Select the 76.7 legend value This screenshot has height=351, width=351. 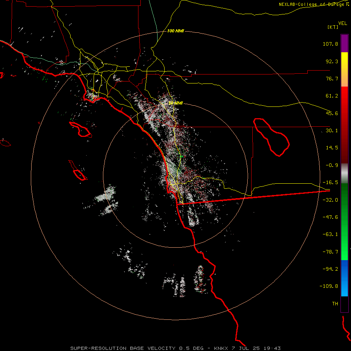[332, 78]
